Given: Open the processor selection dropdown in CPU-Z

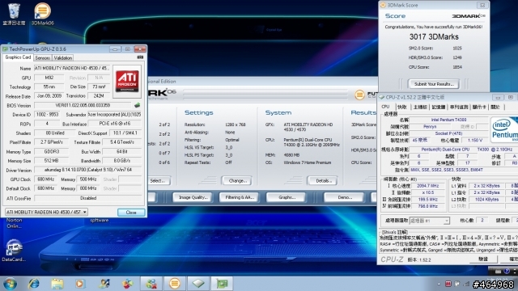Looking at the screenshot, I should click(430, 221).
